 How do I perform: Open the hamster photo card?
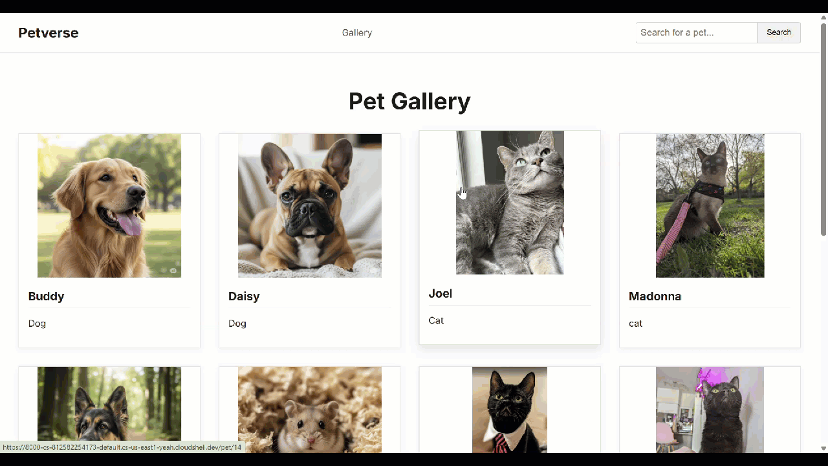pos(310,410)
